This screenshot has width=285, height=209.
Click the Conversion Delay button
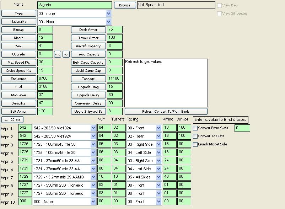coord(88,103)
